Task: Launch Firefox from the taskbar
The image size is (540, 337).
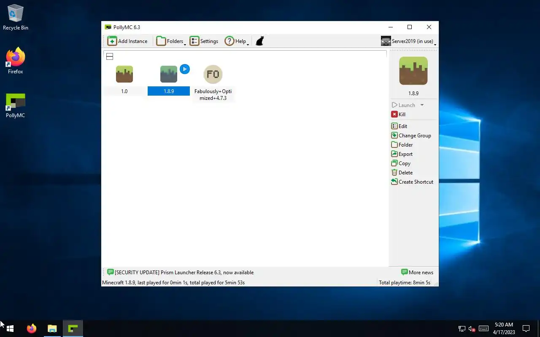Action: [x=32, y=329]
